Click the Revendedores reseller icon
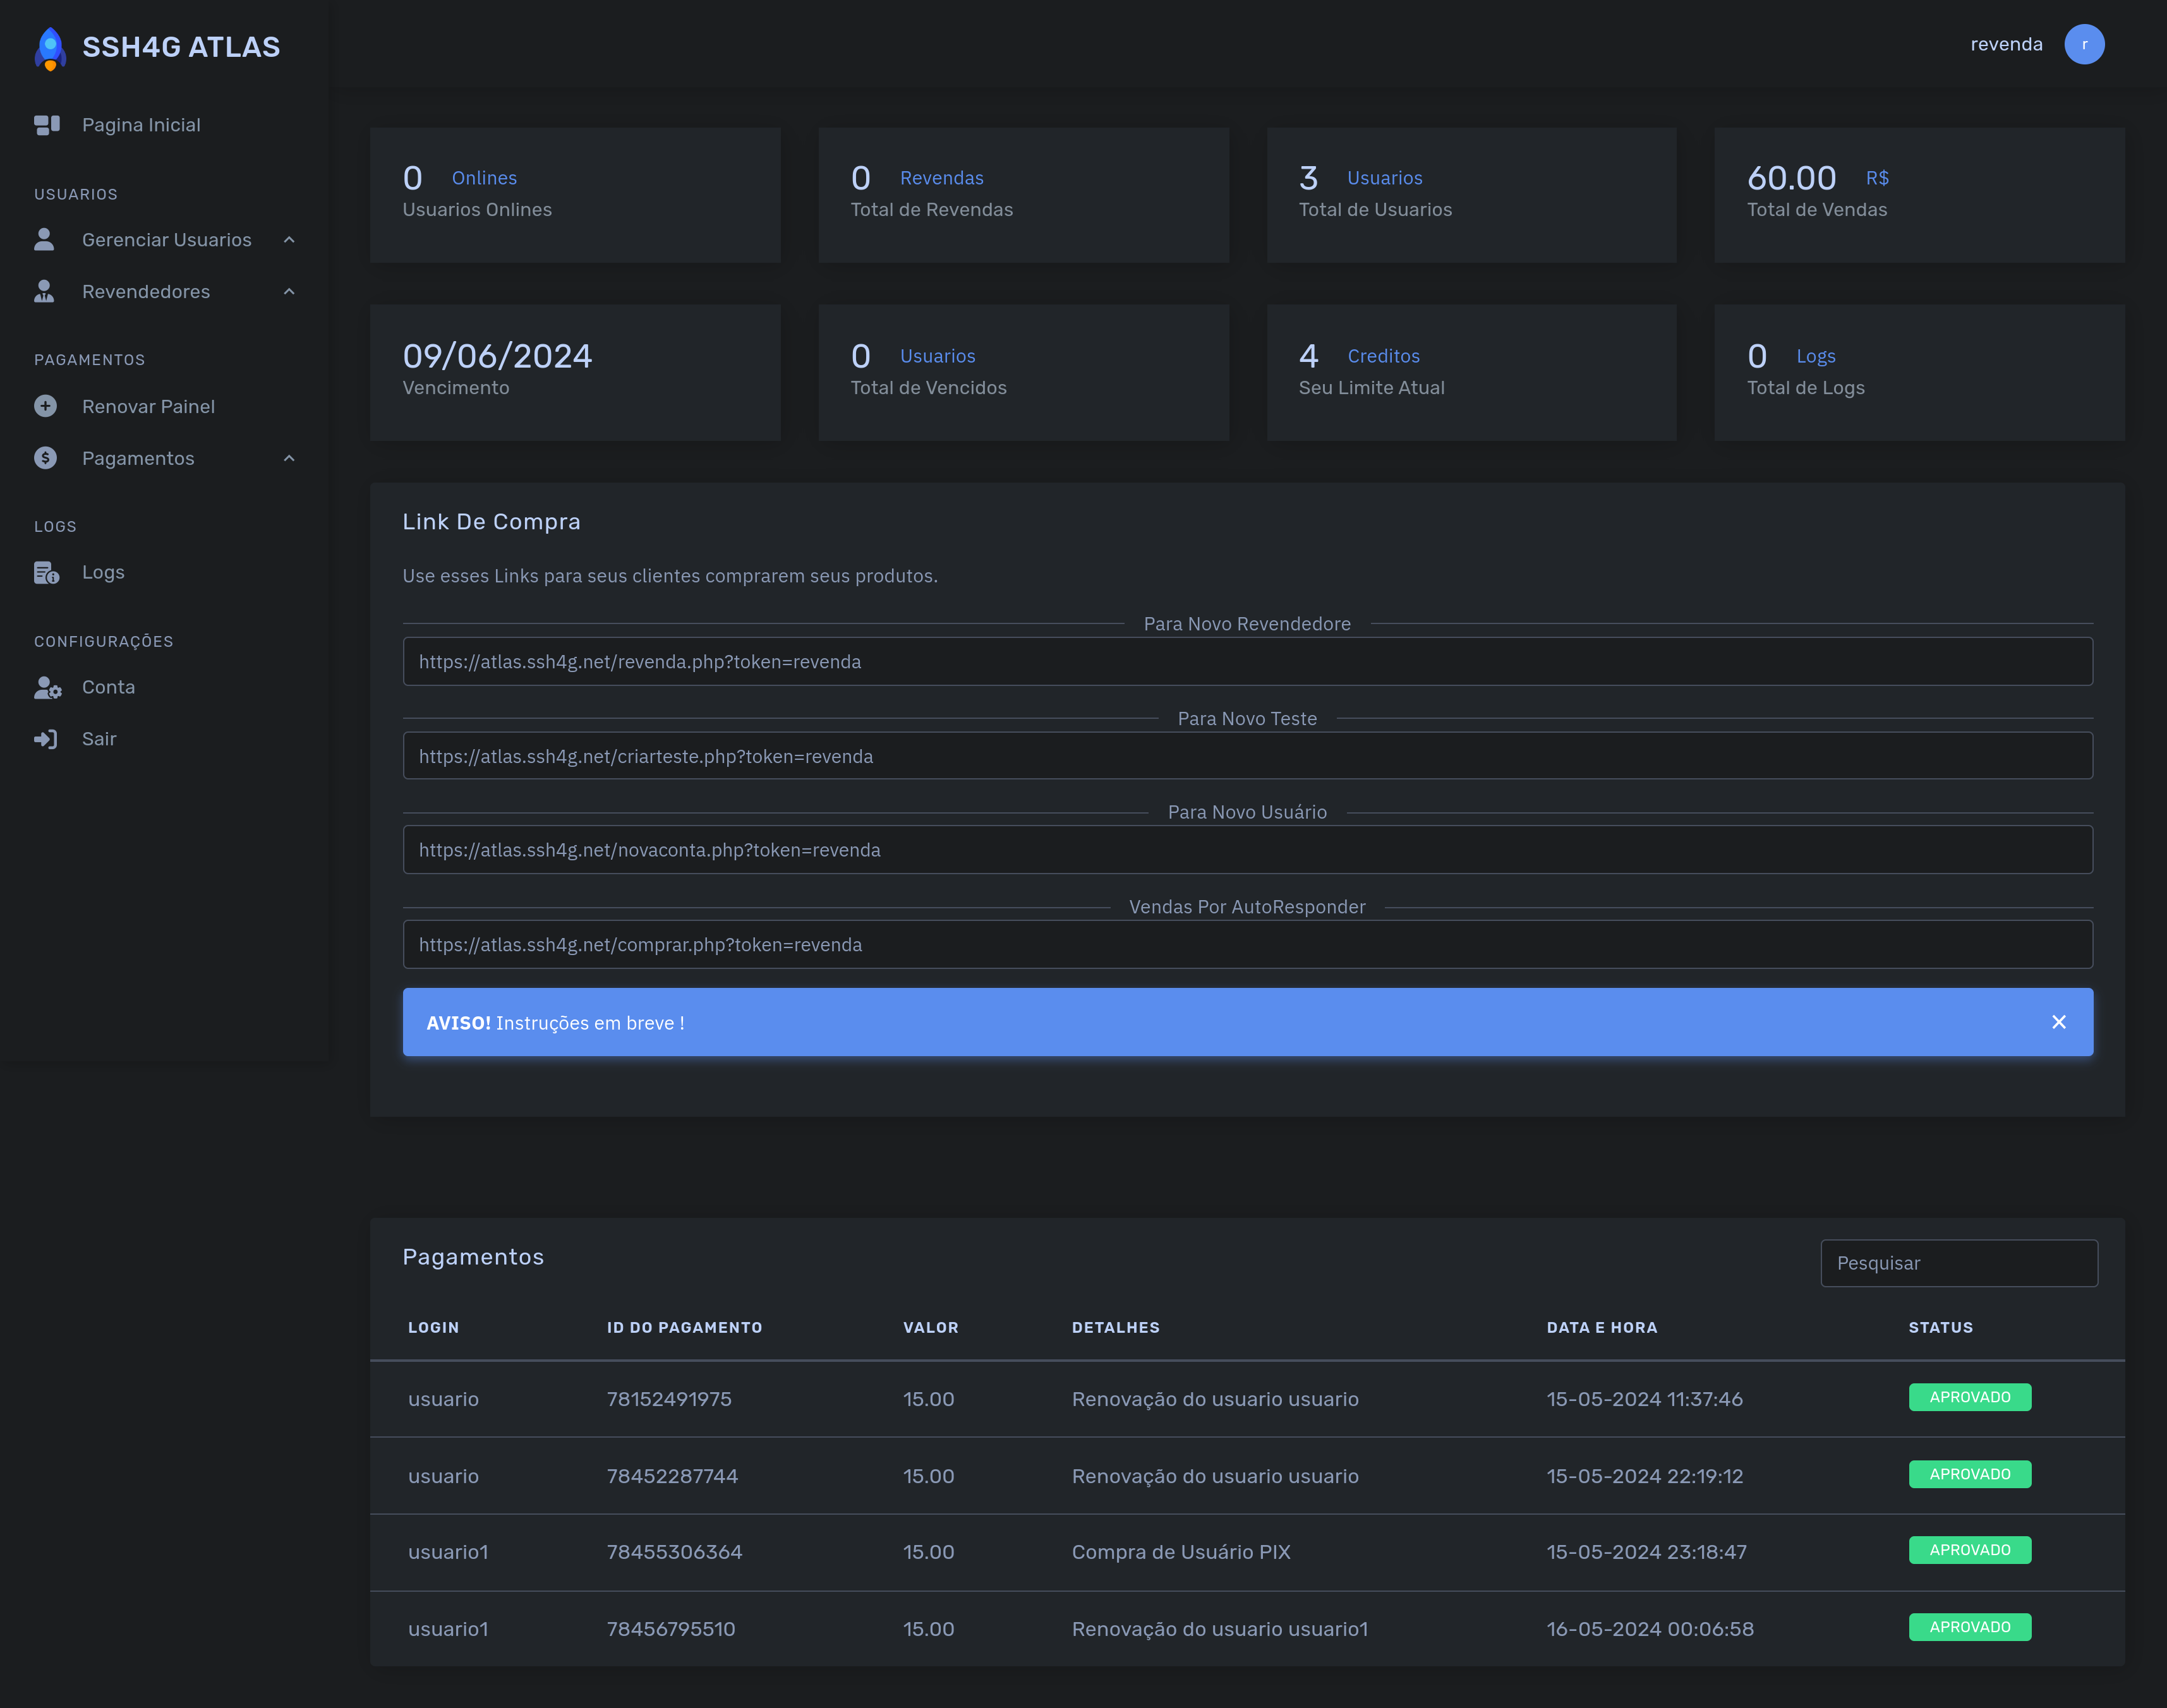The image size is (2167, 1708). click(x=44, y=291)
